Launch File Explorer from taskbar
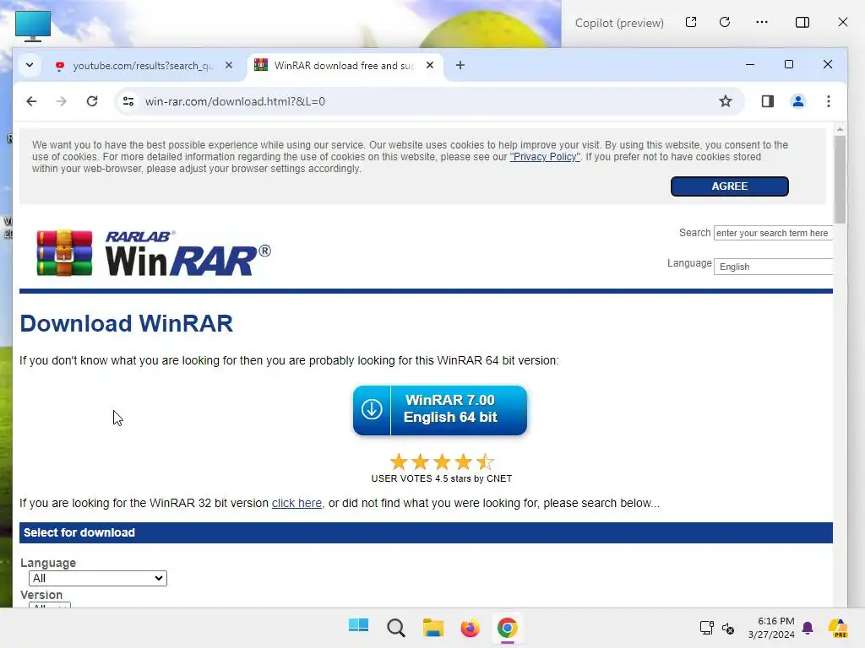This screenshot has width=865, height=648. pos(433,628)
